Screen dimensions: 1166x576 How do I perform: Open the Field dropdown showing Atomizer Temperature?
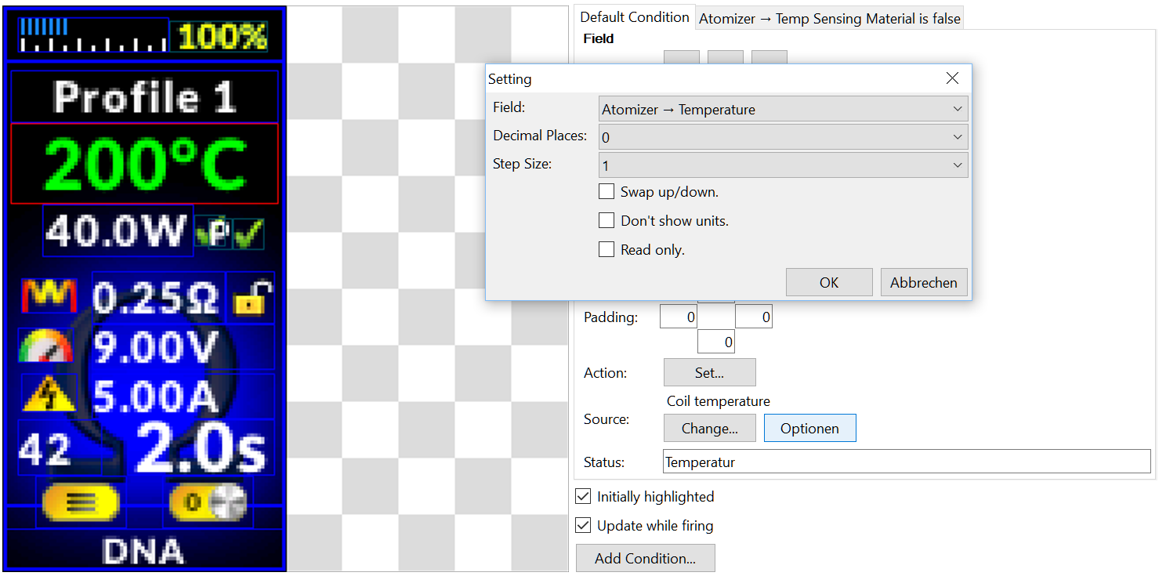coord(783,109)
